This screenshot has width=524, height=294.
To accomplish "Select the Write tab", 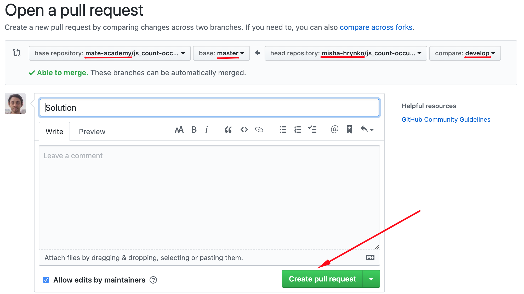I will coord(54,132).
